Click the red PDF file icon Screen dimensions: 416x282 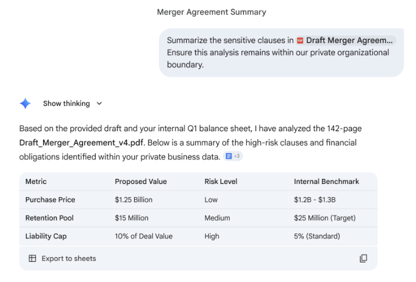[300, 41]
